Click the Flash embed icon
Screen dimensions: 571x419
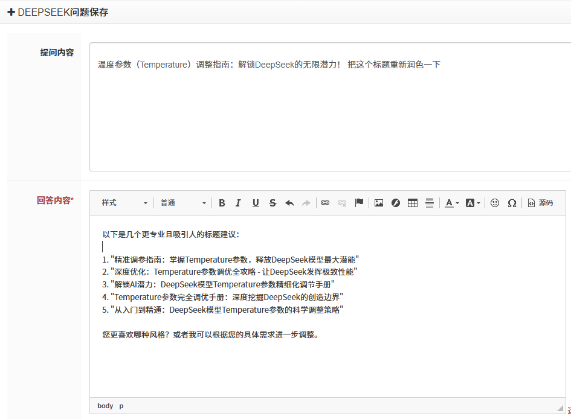pyautogui.click(x=396, y=203)
